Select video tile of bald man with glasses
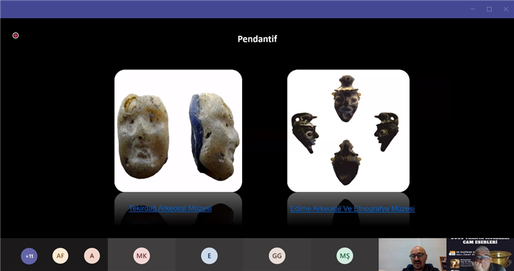514x271 pixels. coord(413,255)
